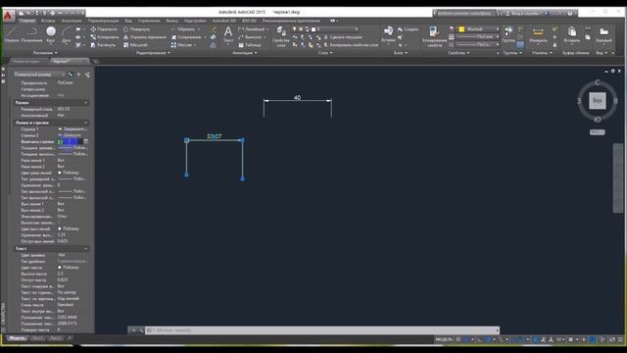Expand the Слои panel
This screenshot has width=627, height=353.
[x=325, y=53]
